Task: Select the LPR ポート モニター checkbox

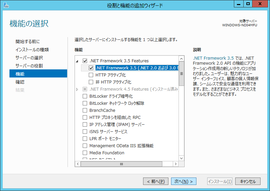Action: coord(85,139)
